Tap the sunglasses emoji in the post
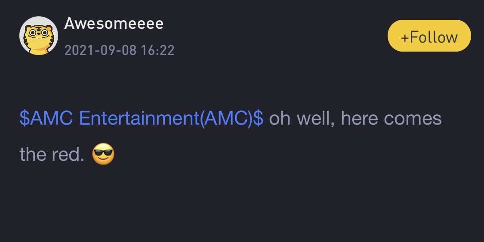484x242 pixels. point(103,154)
